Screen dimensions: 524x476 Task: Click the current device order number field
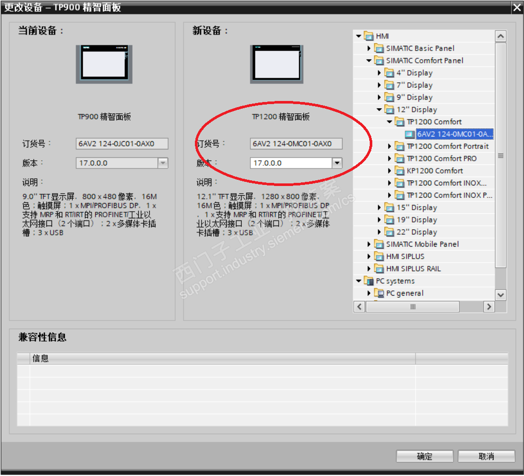(122, 144)
